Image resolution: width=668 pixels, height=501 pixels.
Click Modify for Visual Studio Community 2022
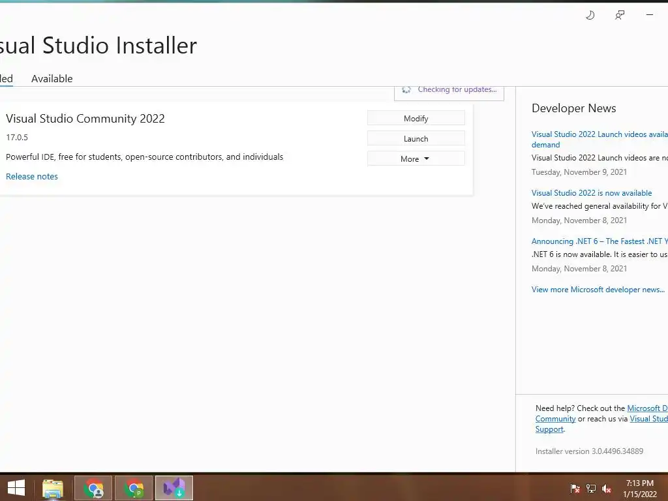pos(416,119)
